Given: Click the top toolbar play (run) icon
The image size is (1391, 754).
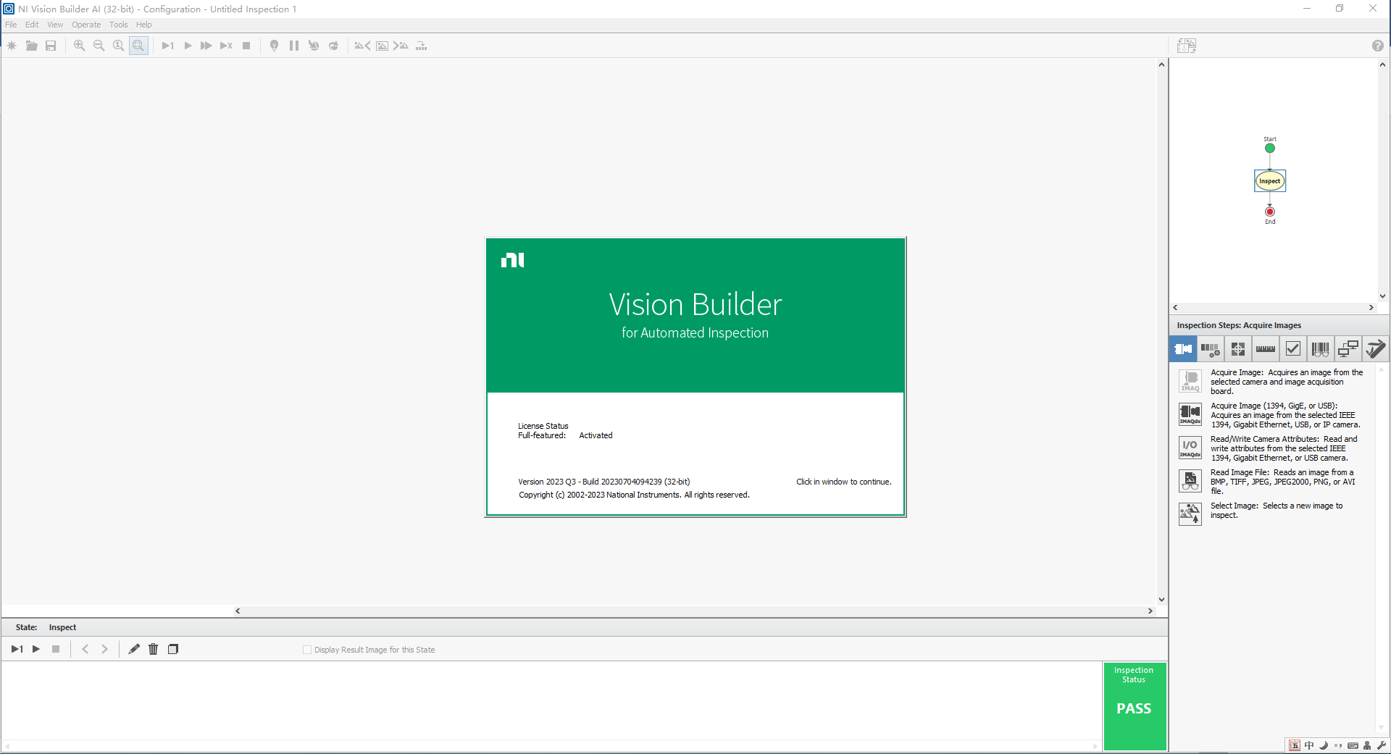Looking at the screenshot, I should [x=188, y=46].
